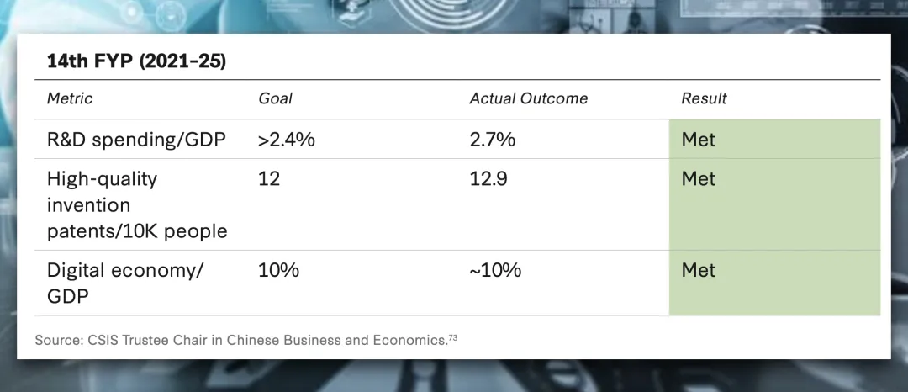Click the "14th FYP (2021–25)" table title

click(x=136, y=62)
